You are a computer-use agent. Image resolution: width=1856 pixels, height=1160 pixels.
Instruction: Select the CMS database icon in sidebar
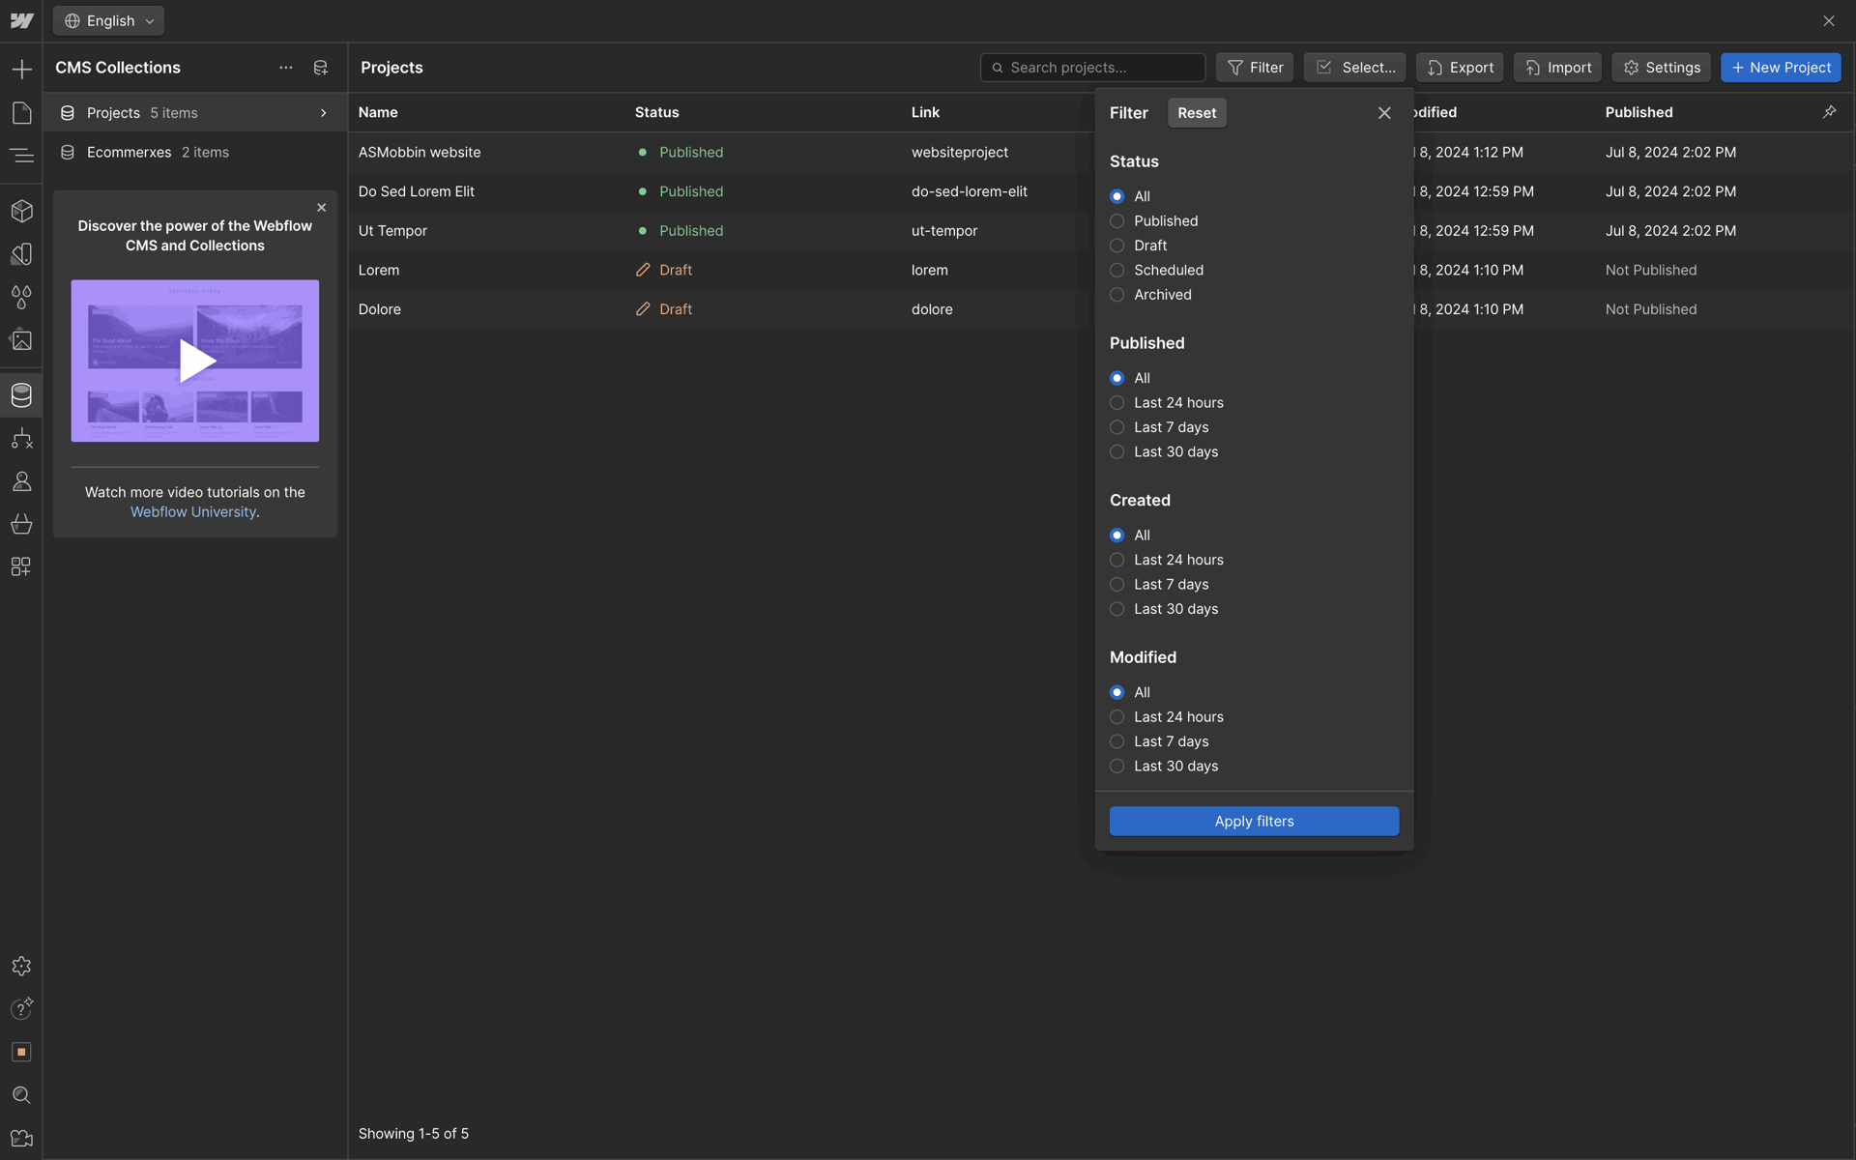tap(21, 395)
